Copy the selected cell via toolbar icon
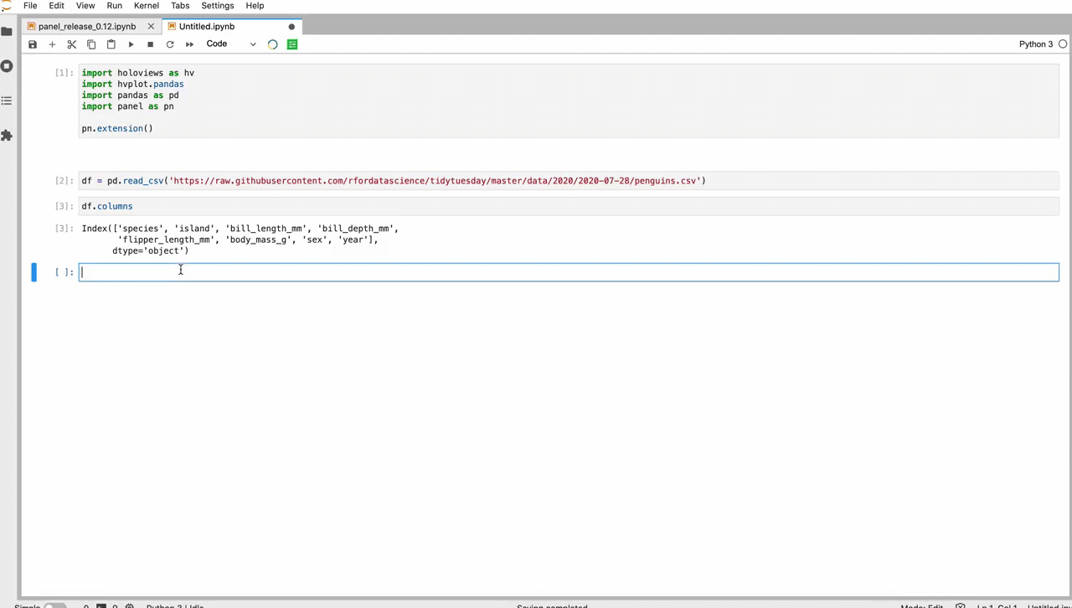This screenshot has height=608, width=1072. (91, 44)
